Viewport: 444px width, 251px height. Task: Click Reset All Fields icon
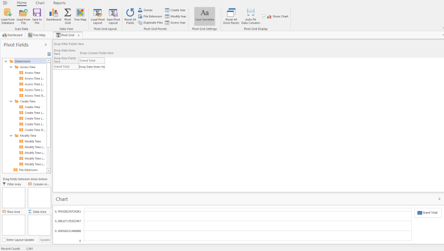coord(130,13)
